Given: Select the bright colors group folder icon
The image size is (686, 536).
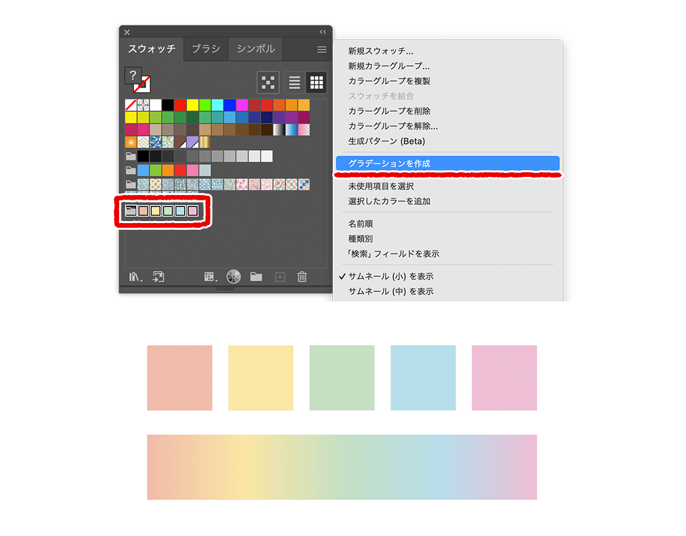Looking at the screenshot, I should pos(131,170).
